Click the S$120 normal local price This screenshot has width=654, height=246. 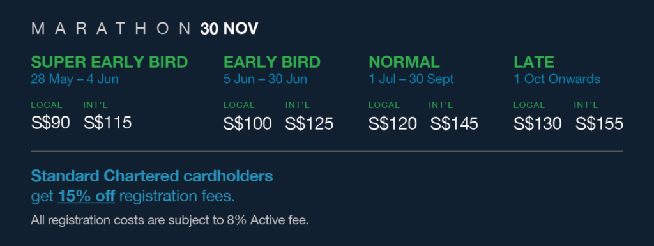click(x=393, y=124)
